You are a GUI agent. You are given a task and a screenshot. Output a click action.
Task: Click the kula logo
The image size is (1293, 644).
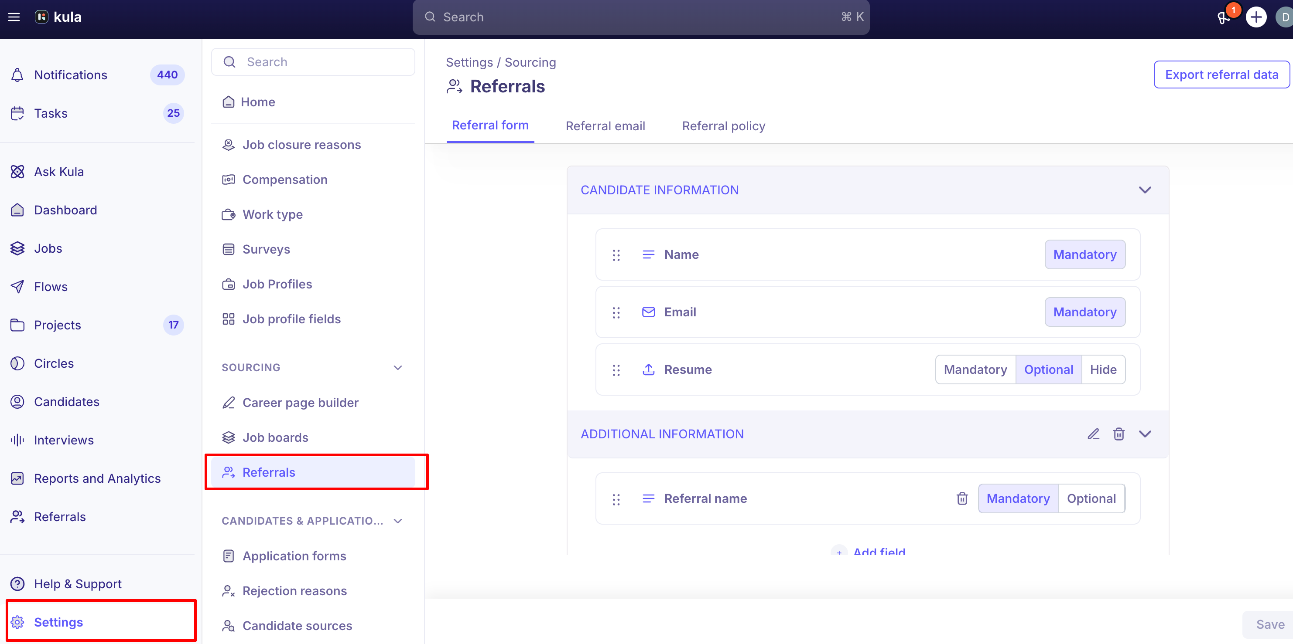click(x=58, y=17)
